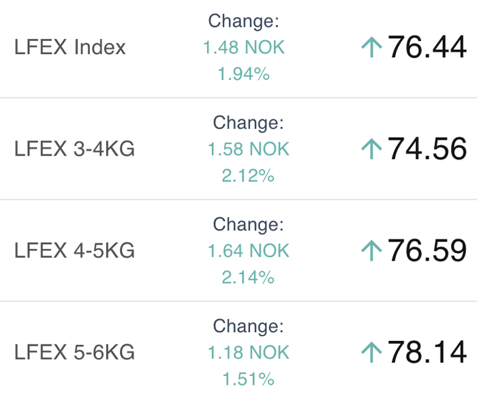The image size is (477, 399).
Task: Open the LFEX 3-4KG entry
Action: coord(74,149)
